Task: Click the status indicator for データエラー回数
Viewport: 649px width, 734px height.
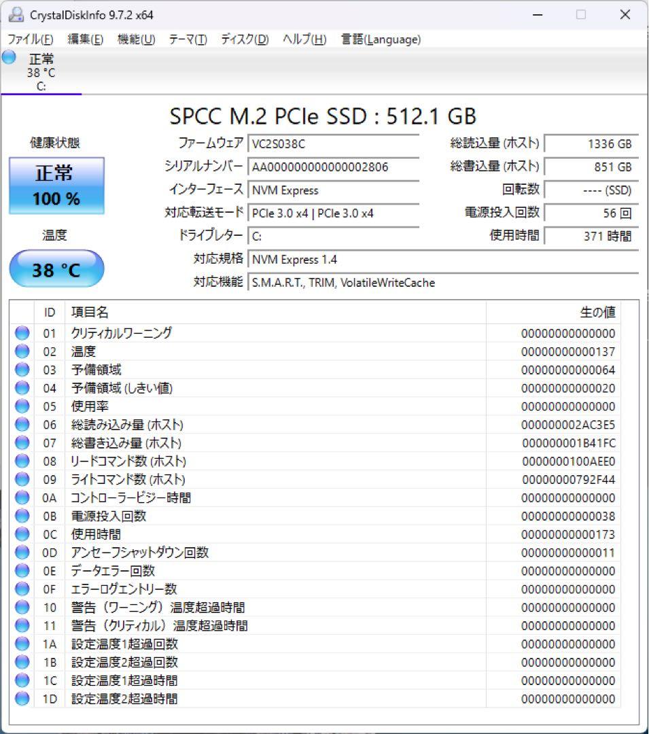Action: 22,571
